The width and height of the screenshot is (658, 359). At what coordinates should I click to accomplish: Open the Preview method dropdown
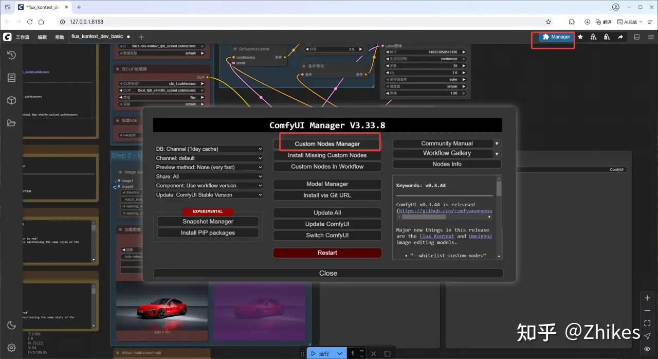coord(209,167)
